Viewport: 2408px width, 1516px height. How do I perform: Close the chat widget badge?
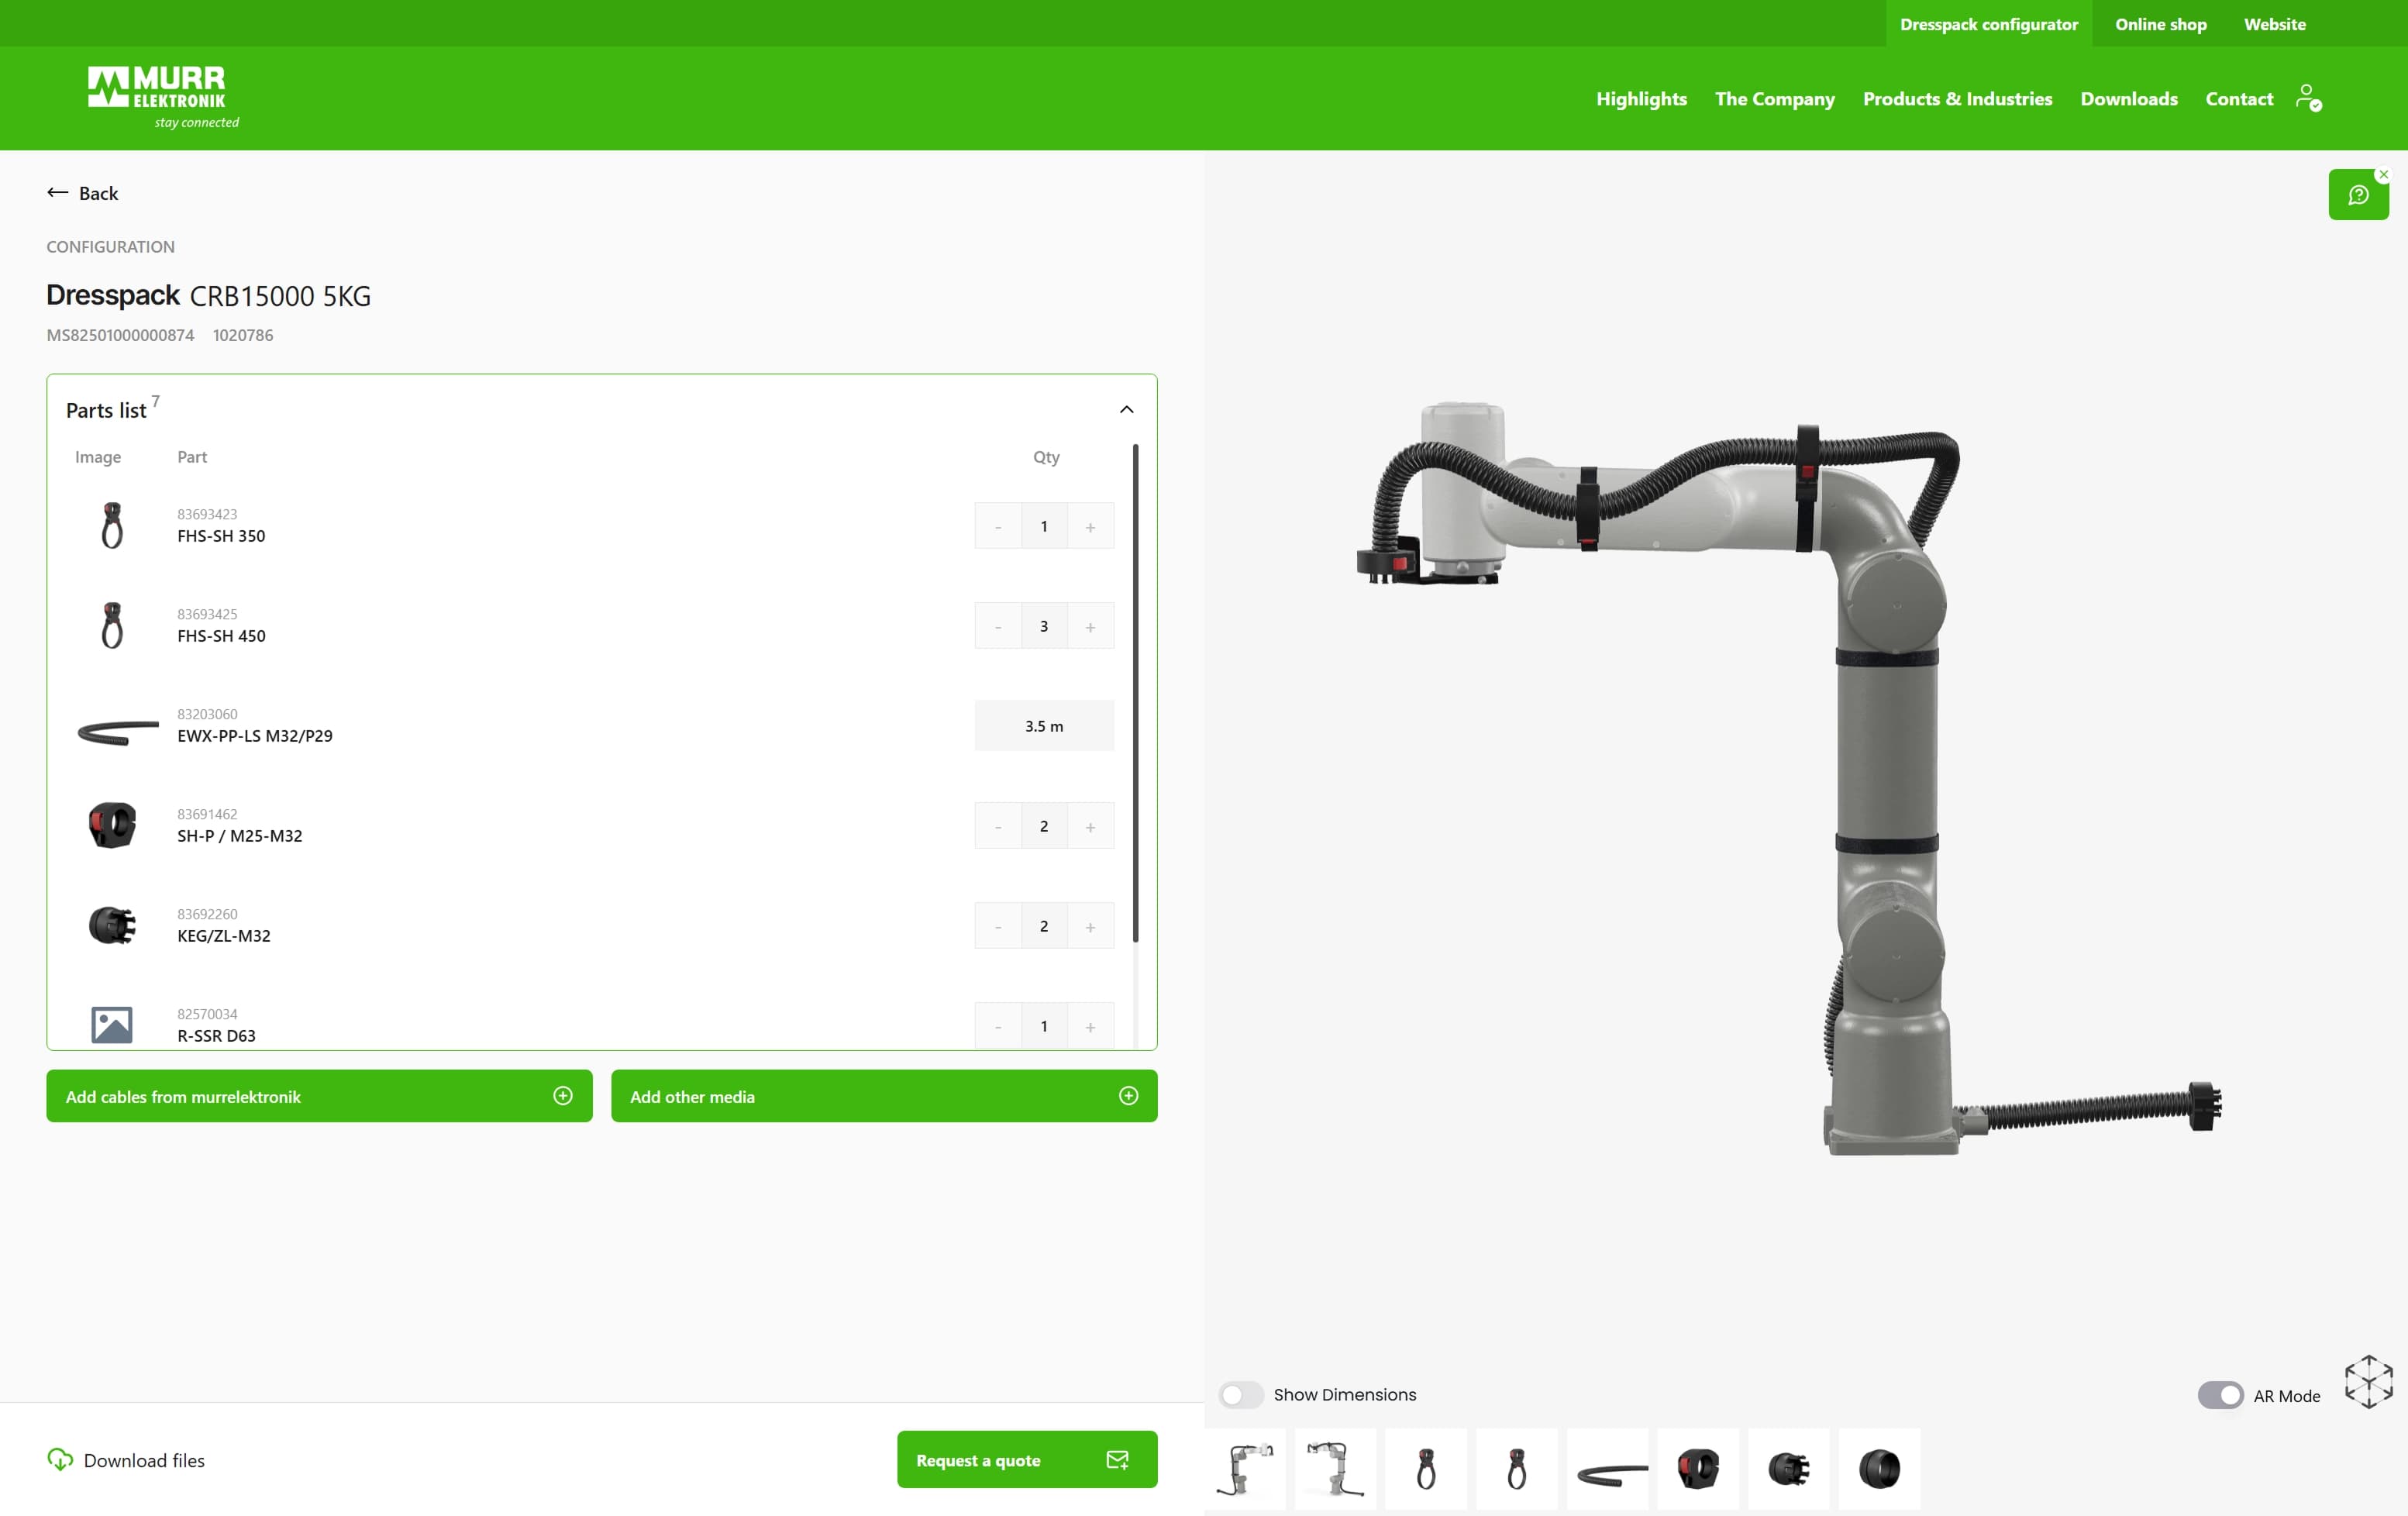2384,174
